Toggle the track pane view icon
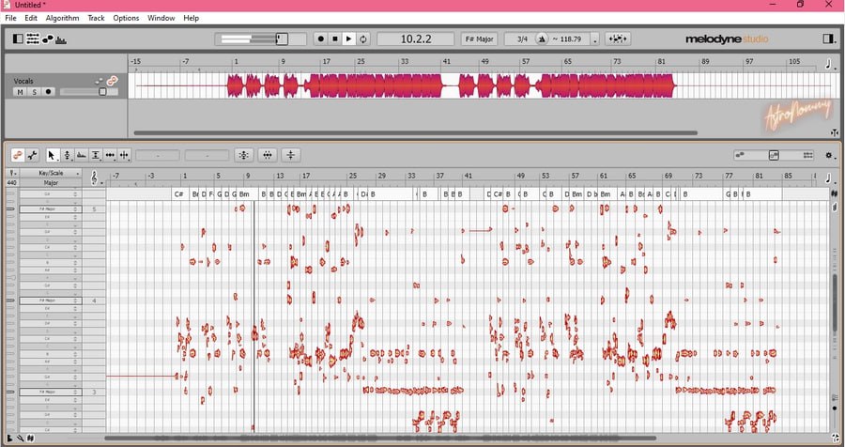Image resolution: width=845 pixels, height=447 pixels. tap(18, 39)
